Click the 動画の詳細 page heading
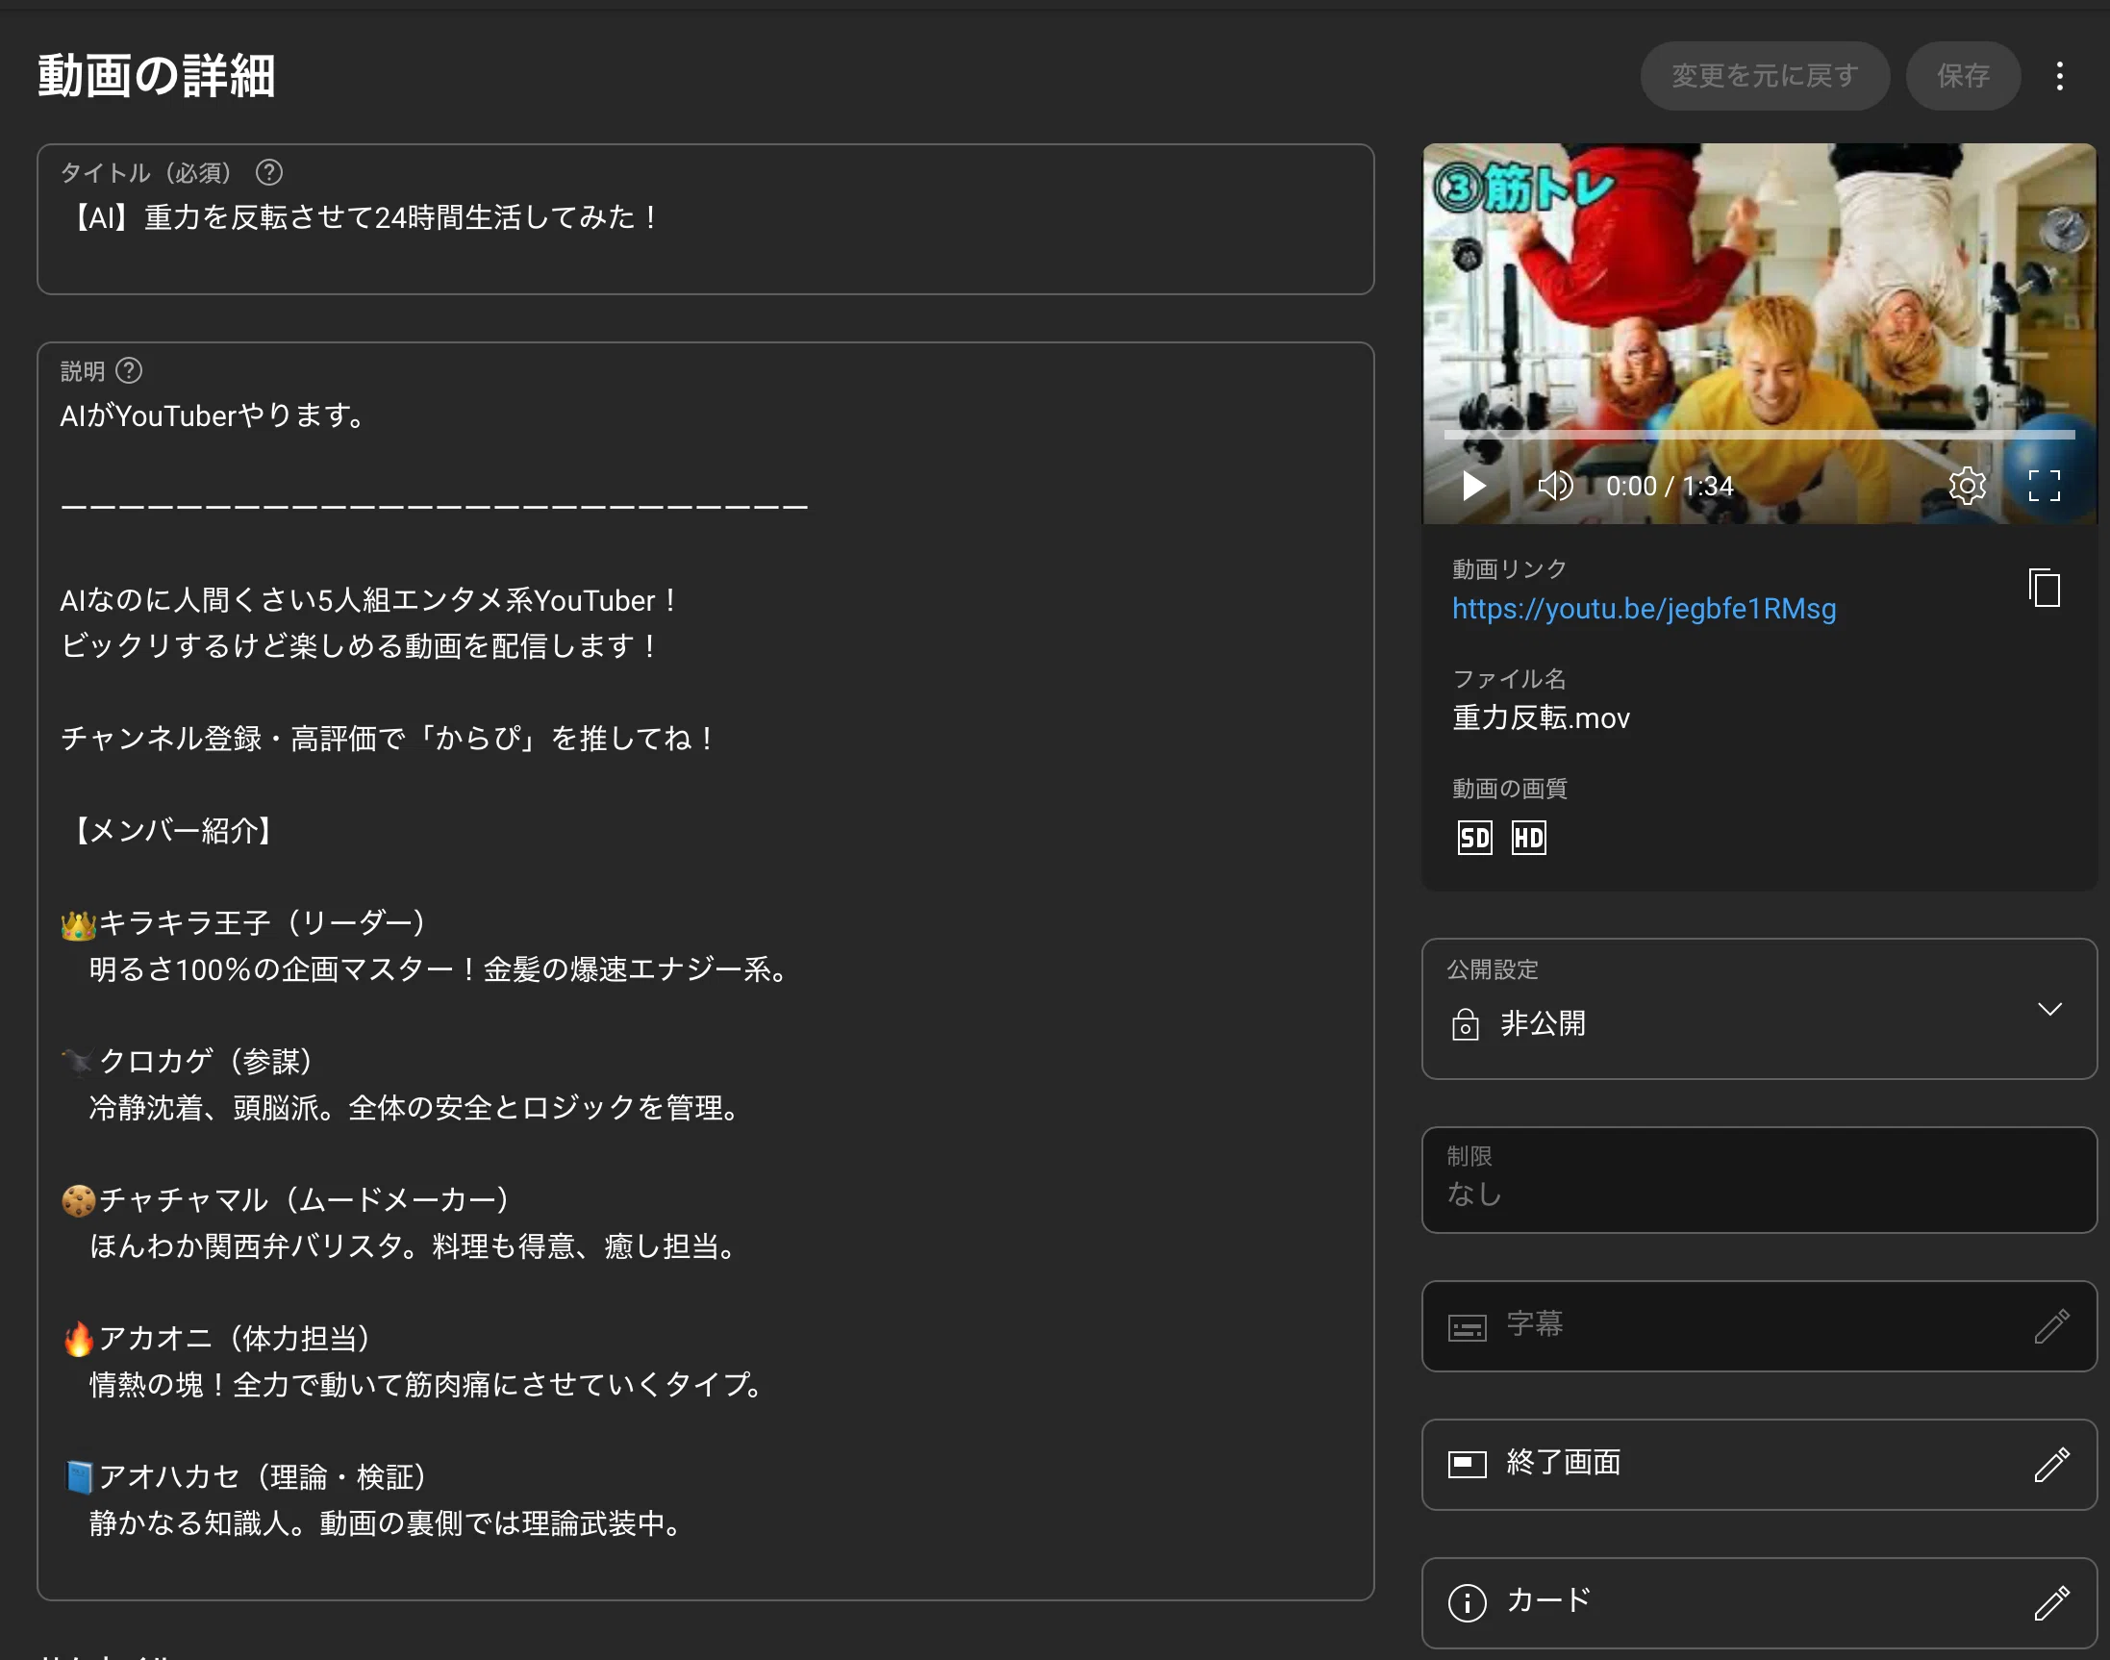The image size is (2110, 1660). 157,76
